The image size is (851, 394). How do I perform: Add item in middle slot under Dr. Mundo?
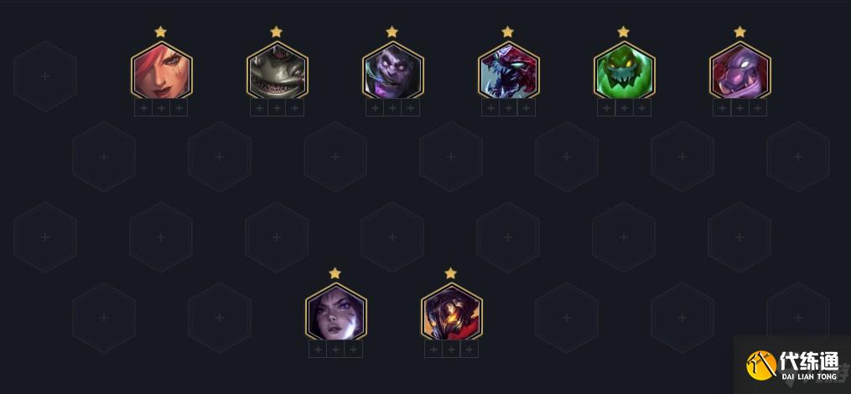click(392, 108)
